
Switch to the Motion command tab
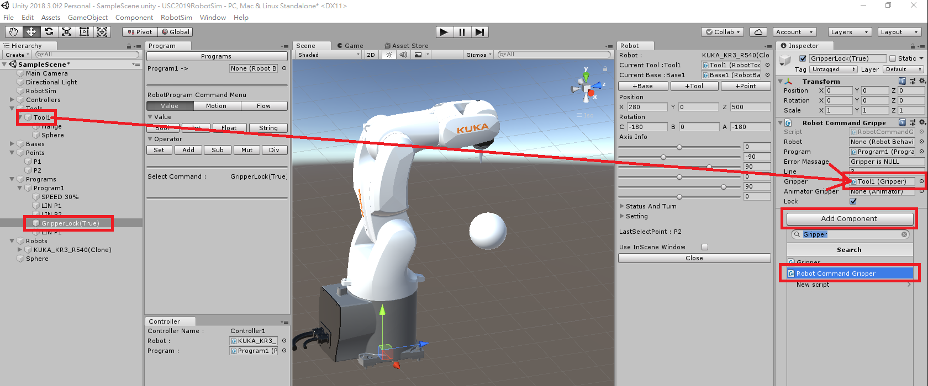point(216,106)
